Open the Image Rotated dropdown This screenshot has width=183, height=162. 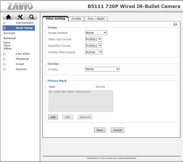coord(96,33)
